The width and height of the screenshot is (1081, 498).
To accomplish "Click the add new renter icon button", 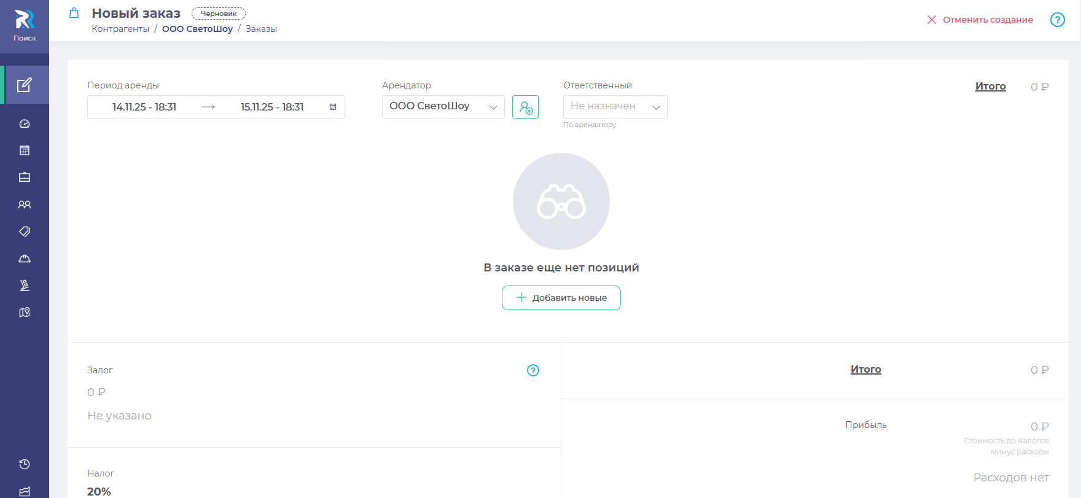I will [x=525, y=107].
